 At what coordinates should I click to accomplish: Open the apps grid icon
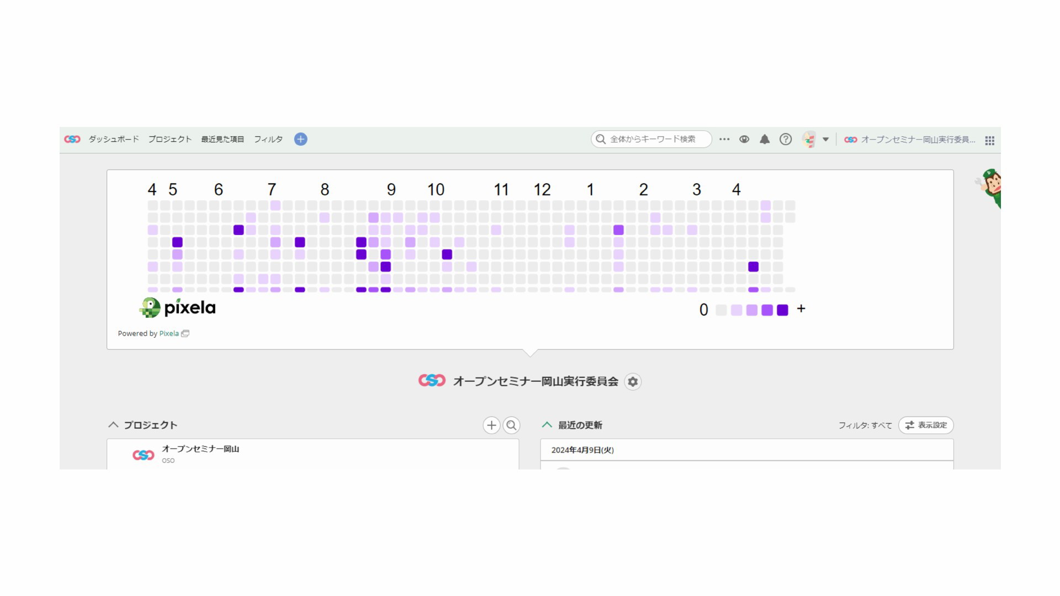tap(990, 140)
